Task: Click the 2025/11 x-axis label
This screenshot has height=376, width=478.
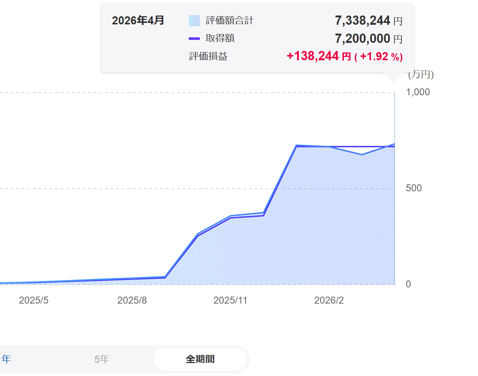Action: click(x=230, y=300)
